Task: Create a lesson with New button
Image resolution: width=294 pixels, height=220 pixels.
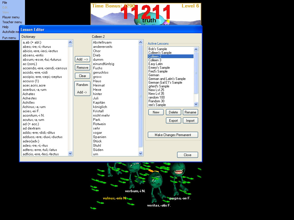Action: coord(156,112)
